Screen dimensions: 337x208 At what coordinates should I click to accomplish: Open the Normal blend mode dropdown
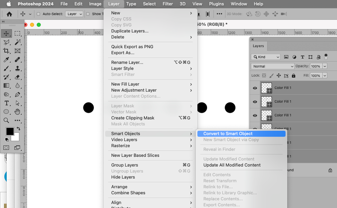pos(272,66)
